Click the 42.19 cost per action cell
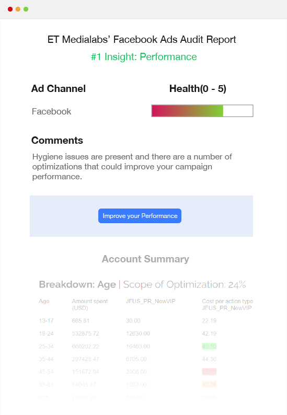The height and width of the screenshot is (415, 287). tap(209, 333)
